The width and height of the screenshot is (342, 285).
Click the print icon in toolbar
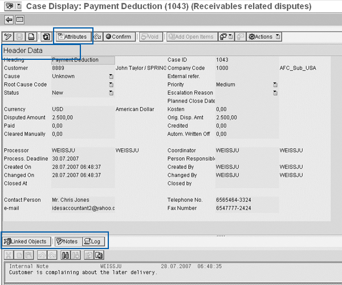point(32,36)
